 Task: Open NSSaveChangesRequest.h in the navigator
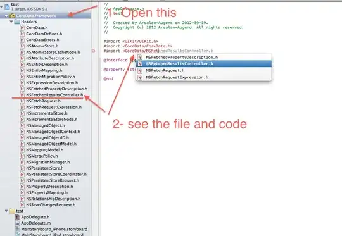point(51,204)
